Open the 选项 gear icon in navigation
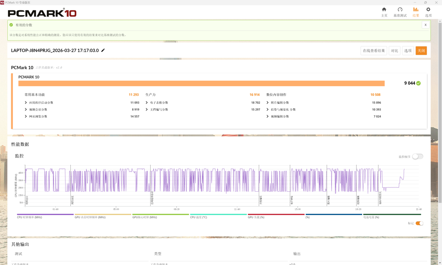Image resolution: width=442 pixels, height=265 pixels. coord(428,10)
